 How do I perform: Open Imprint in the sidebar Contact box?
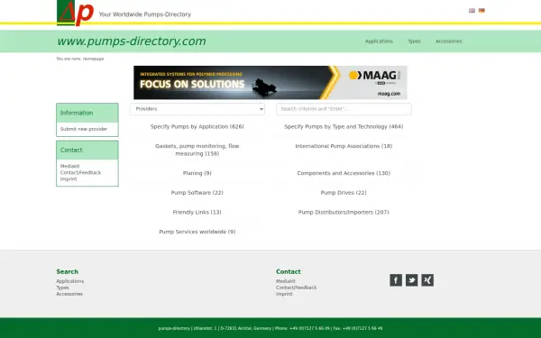coord(69,179)
